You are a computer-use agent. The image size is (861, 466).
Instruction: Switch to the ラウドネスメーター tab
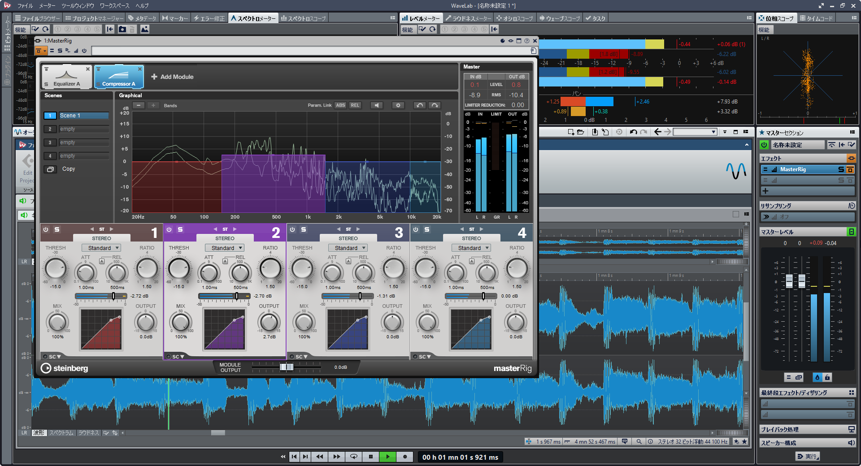[468, 18]
